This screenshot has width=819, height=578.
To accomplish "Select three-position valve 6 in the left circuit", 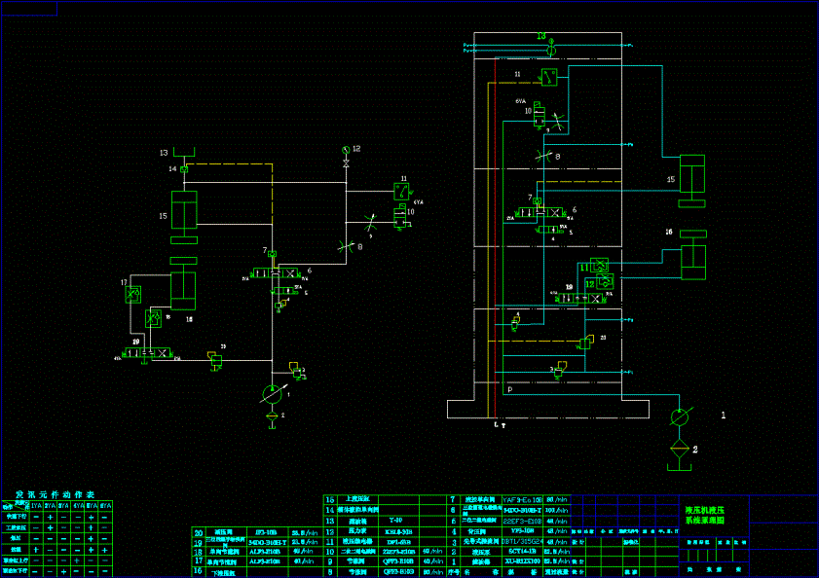I will (276, 273).
